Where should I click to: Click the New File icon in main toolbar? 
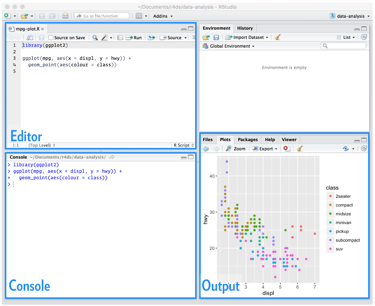8,16
